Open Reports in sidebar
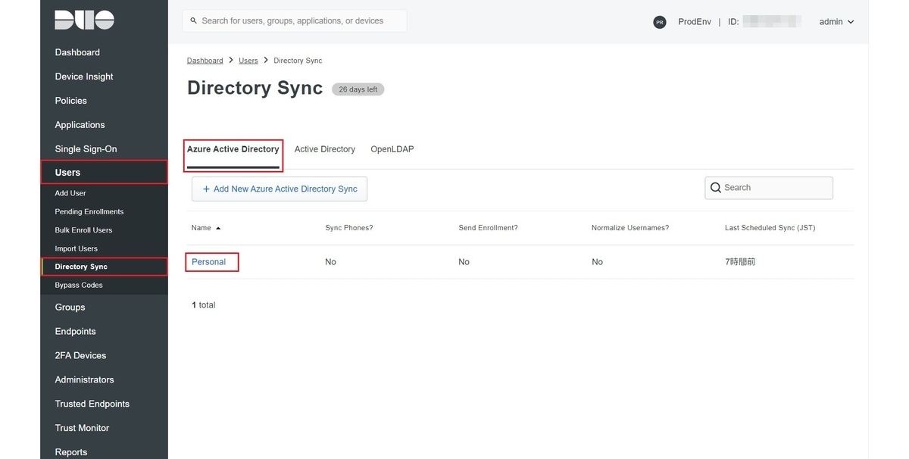 [x=70, y=452]
